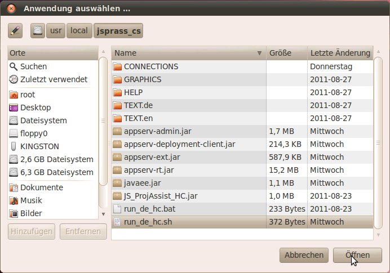Select the root home folder bookmark

pos(28,95)
